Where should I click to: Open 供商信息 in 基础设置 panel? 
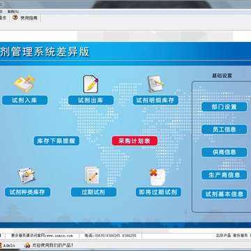point(225,152)
